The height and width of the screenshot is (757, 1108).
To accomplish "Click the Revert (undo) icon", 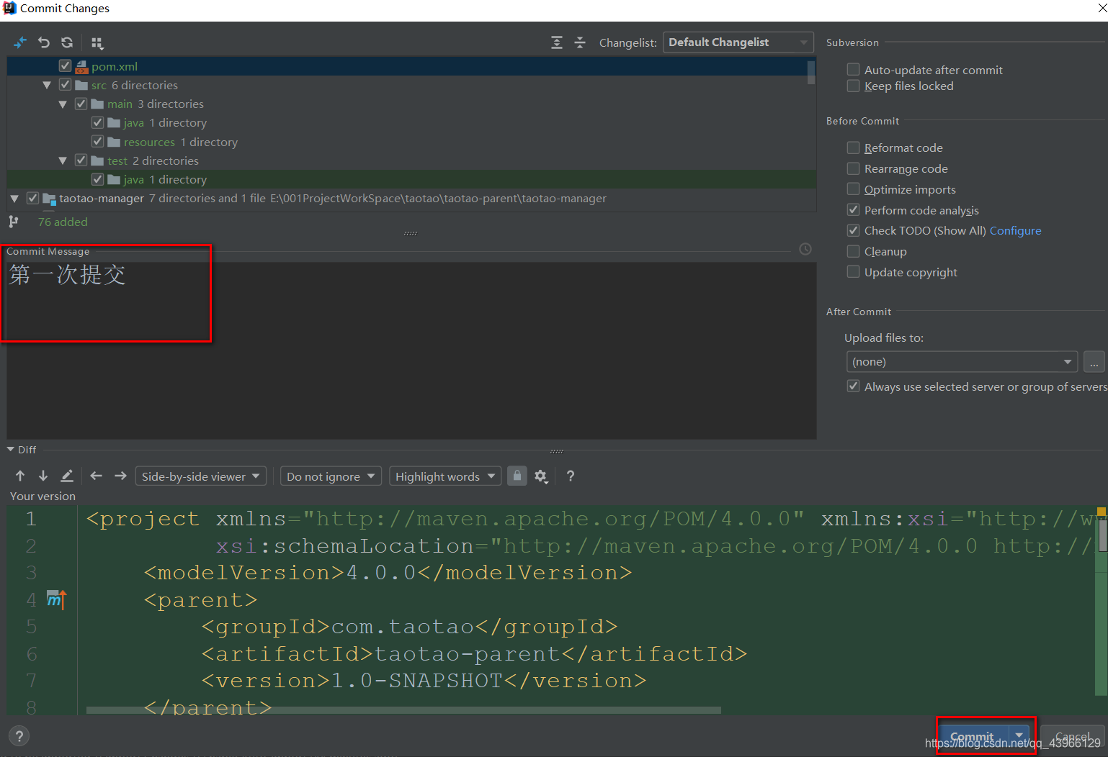I will pyautogui.click(x=44, y=42).
